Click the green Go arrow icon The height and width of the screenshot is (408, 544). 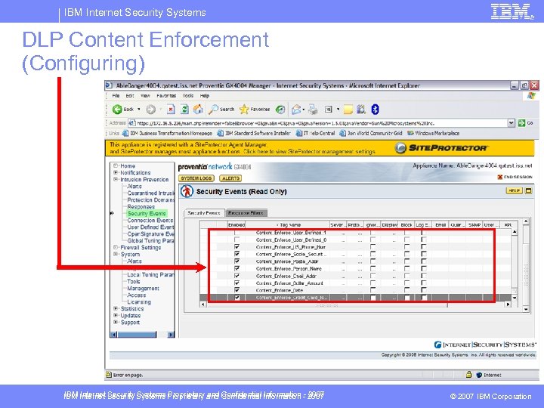coord(521,123)
